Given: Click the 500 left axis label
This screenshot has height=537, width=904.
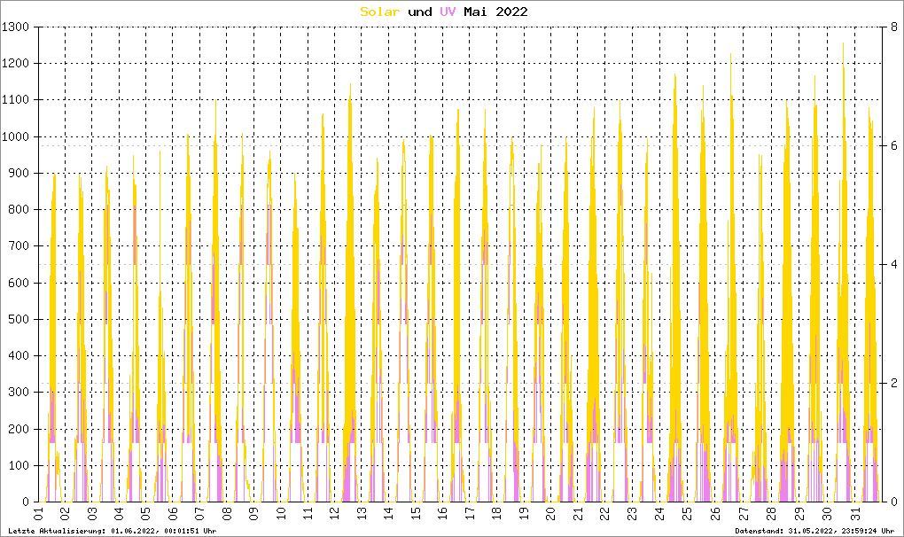Looking at the screenshot, I should pos(19,319).
